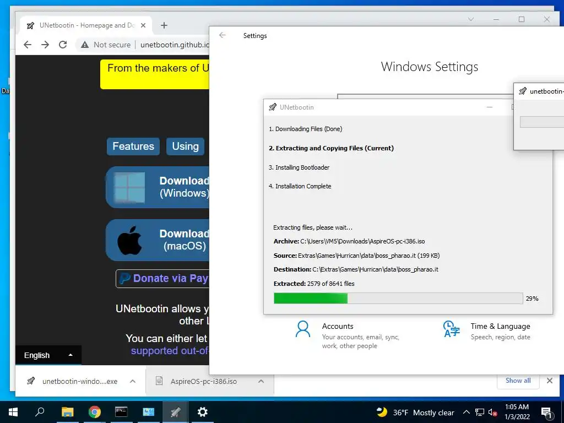Screen dimensions: 564x423
Task: Click the Chrome back arrow
Action: (28, 45)
